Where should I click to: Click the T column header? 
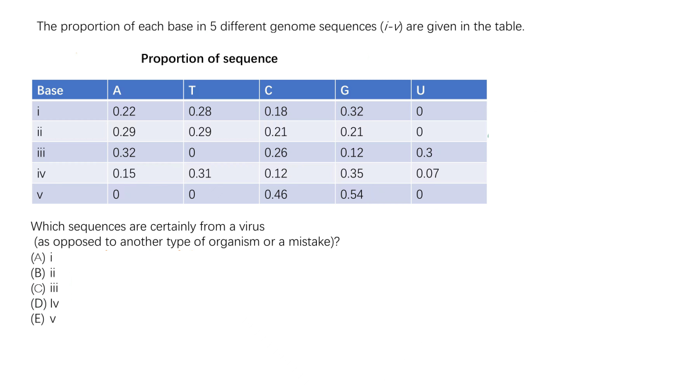coord(221,90)
